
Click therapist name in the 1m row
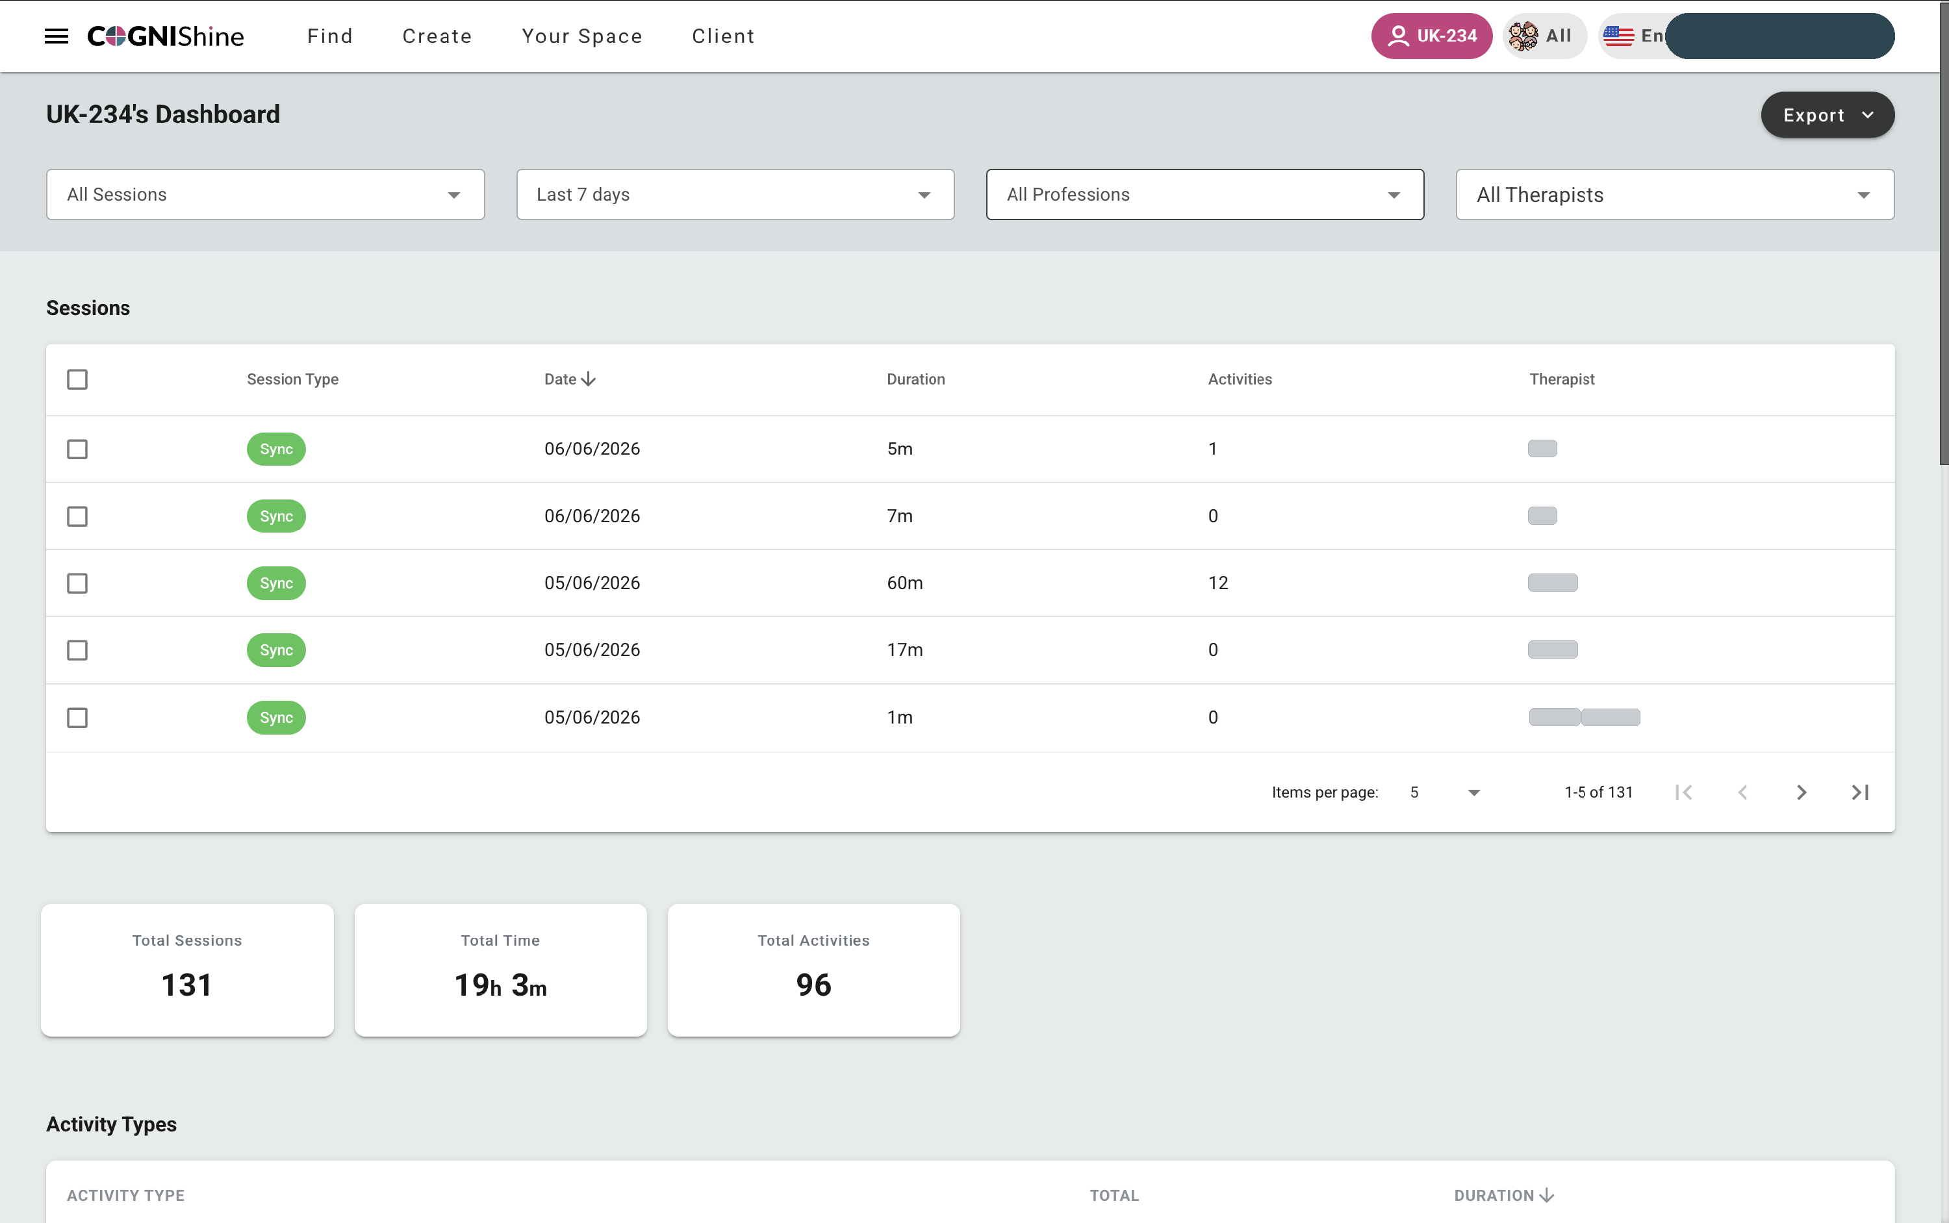pyautogui.click(x=1584, y=718)
